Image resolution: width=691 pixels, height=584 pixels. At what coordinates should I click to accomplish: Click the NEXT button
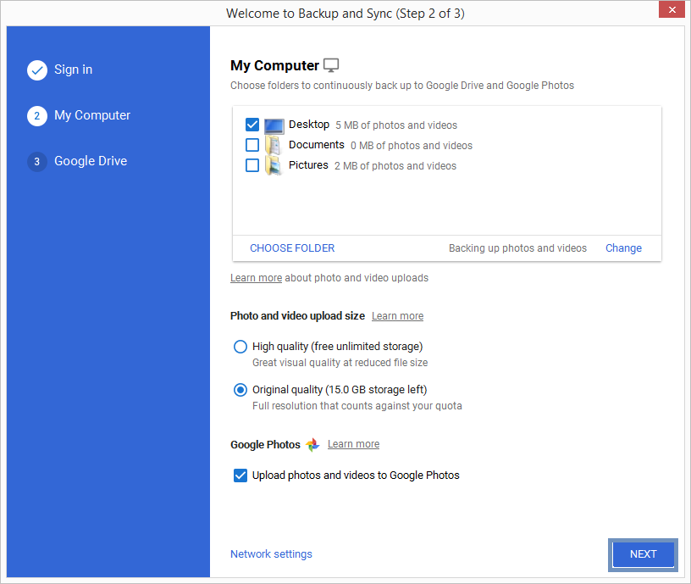[x=643, y=554]
